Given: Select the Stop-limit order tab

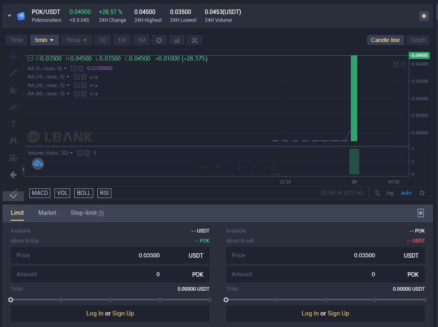Looking at the screenshot, I should (84, 213).
